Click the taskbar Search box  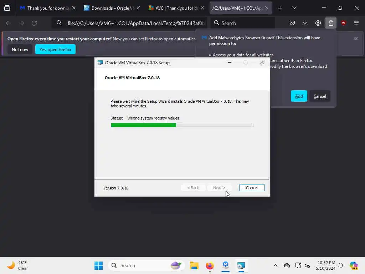(146, 265)
